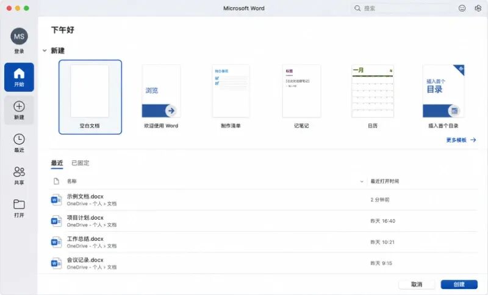Select the 插入首个目录 template
Viewport: 488px width, 295px height.
[443, 97]
